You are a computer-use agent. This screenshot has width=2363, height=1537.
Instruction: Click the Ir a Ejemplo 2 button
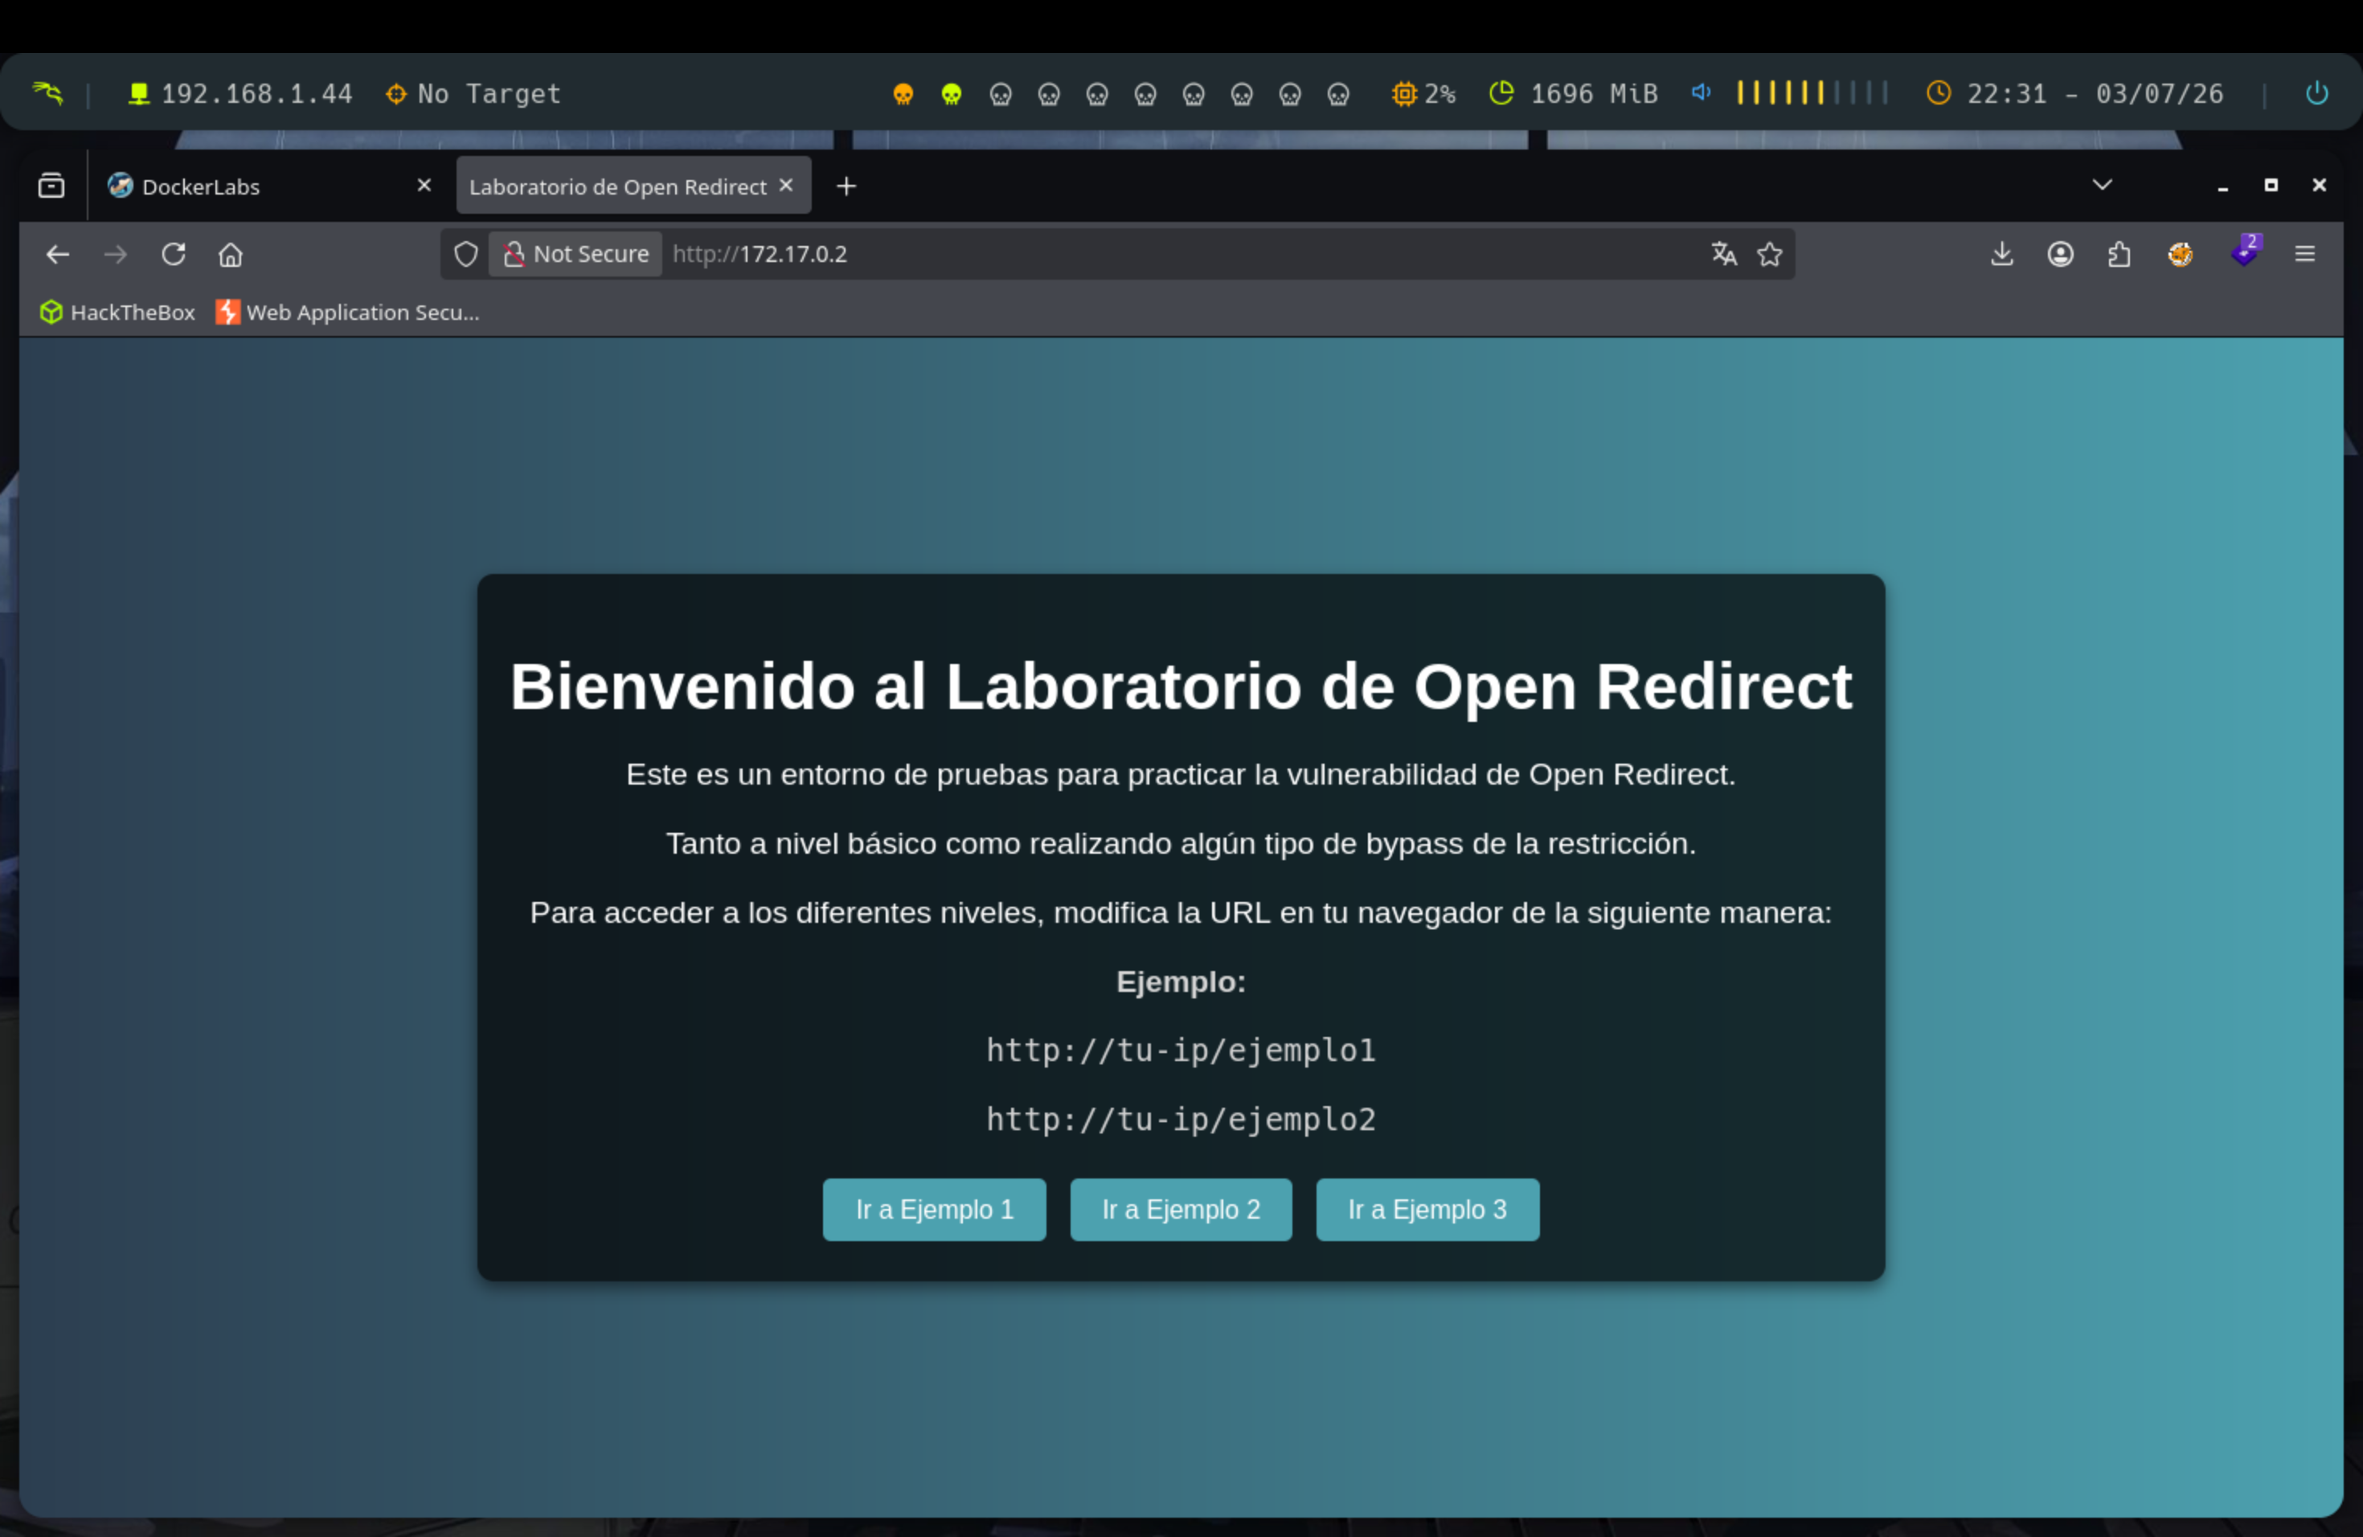tap(1181, 1209)
